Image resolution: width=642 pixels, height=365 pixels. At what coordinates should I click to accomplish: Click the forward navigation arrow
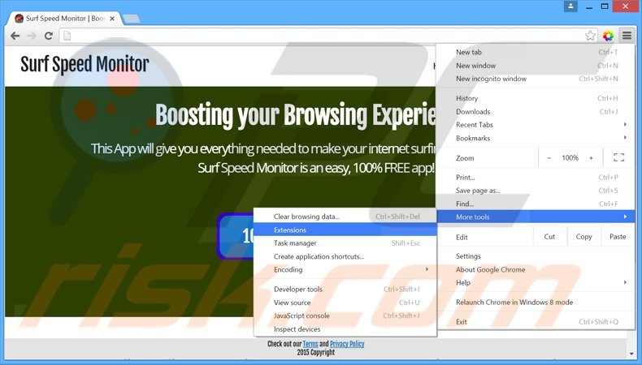(32, 36)
